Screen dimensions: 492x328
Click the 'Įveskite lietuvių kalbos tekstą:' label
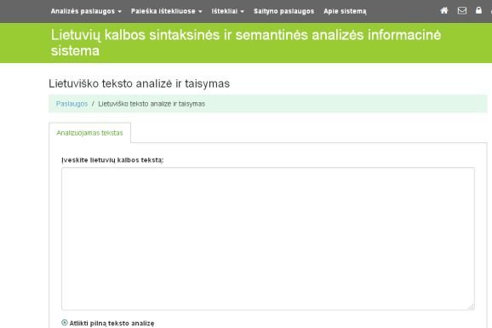click(x=112, y=160)
